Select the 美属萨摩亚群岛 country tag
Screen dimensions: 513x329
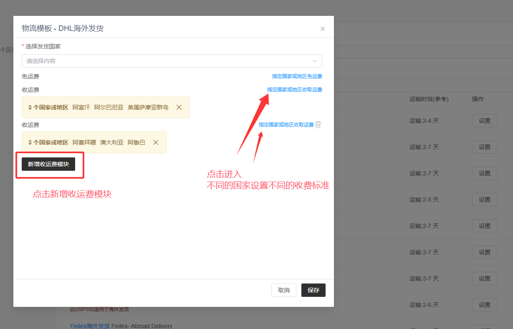(148, 107)
